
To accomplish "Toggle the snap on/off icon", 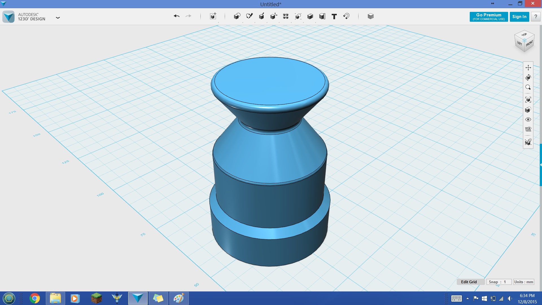I will tap(528, 142).
